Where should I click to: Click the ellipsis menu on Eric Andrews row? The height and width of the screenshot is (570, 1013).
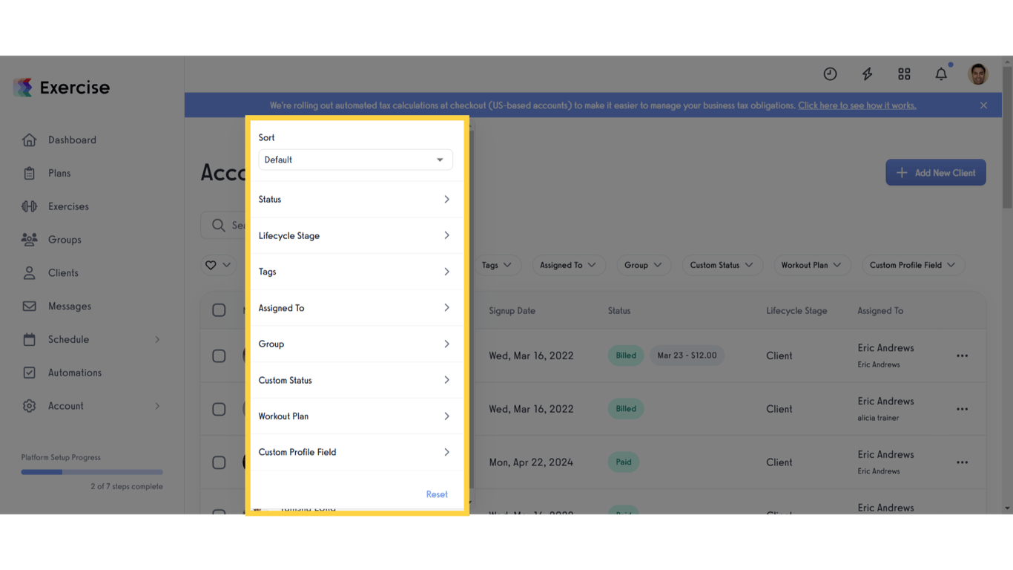pos(962,356)
